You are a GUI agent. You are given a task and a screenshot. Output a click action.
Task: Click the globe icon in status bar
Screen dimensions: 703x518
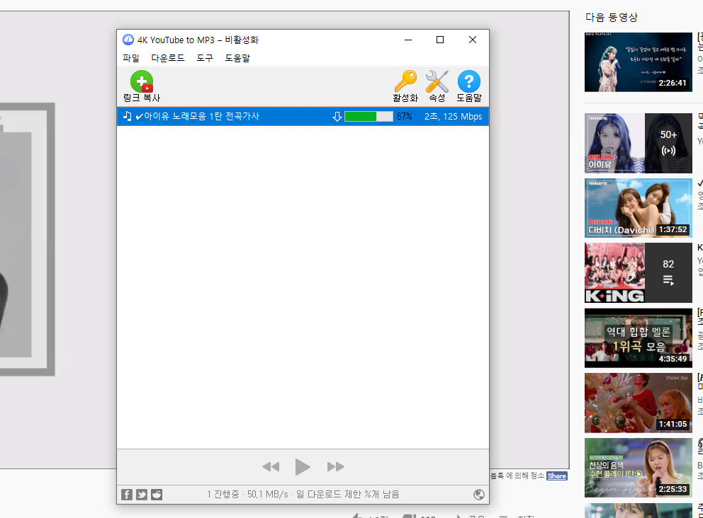(x=479, y=494)
